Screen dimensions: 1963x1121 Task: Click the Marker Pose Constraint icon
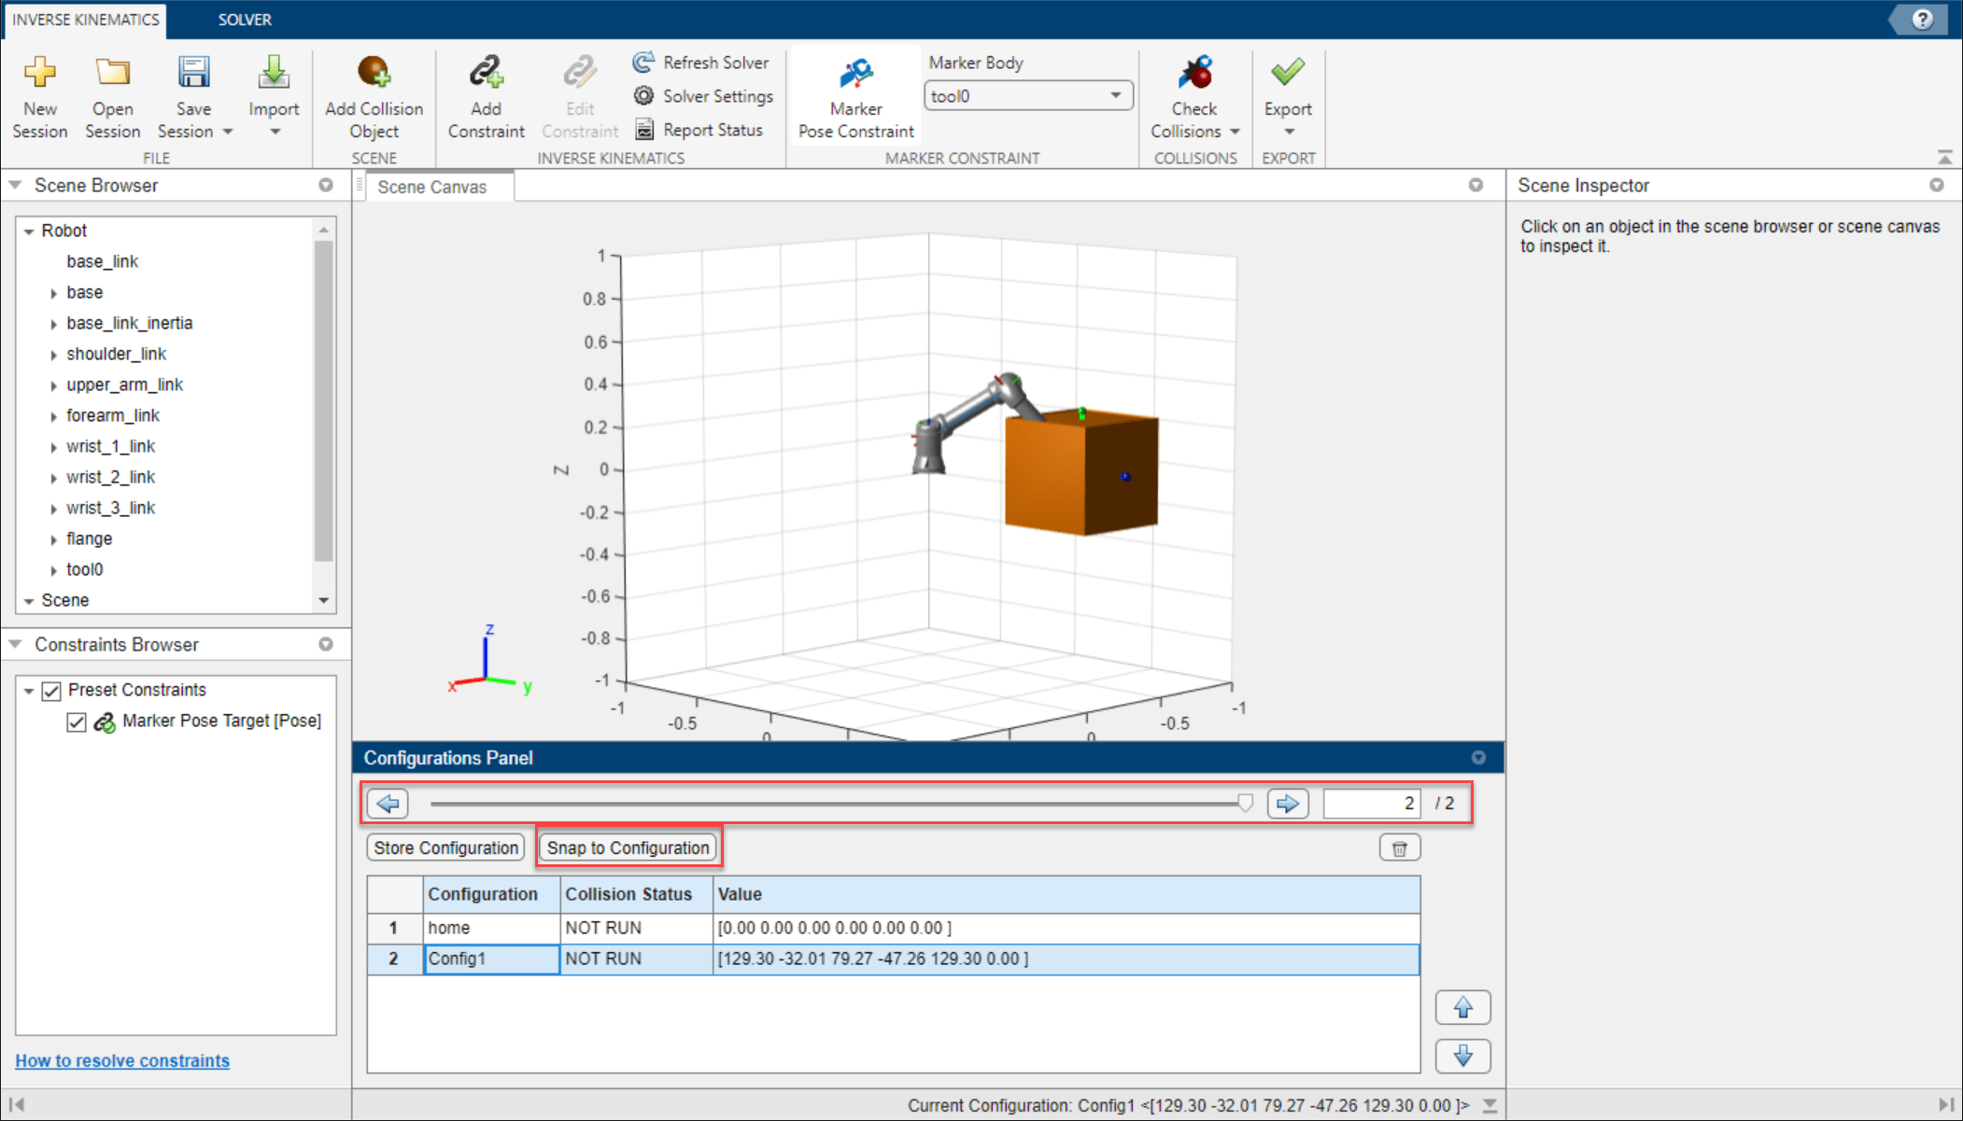click(855, 73)
